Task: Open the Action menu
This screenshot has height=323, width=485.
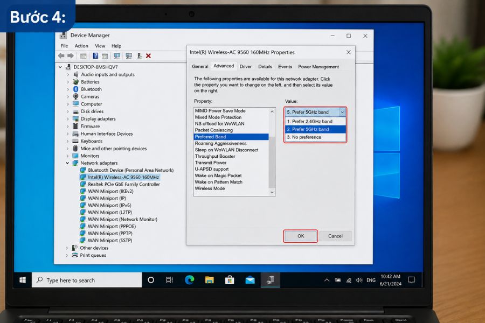Action: [81, 46]
